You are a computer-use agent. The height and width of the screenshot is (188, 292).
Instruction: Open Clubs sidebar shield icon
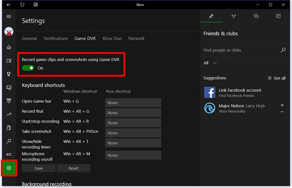9,101
